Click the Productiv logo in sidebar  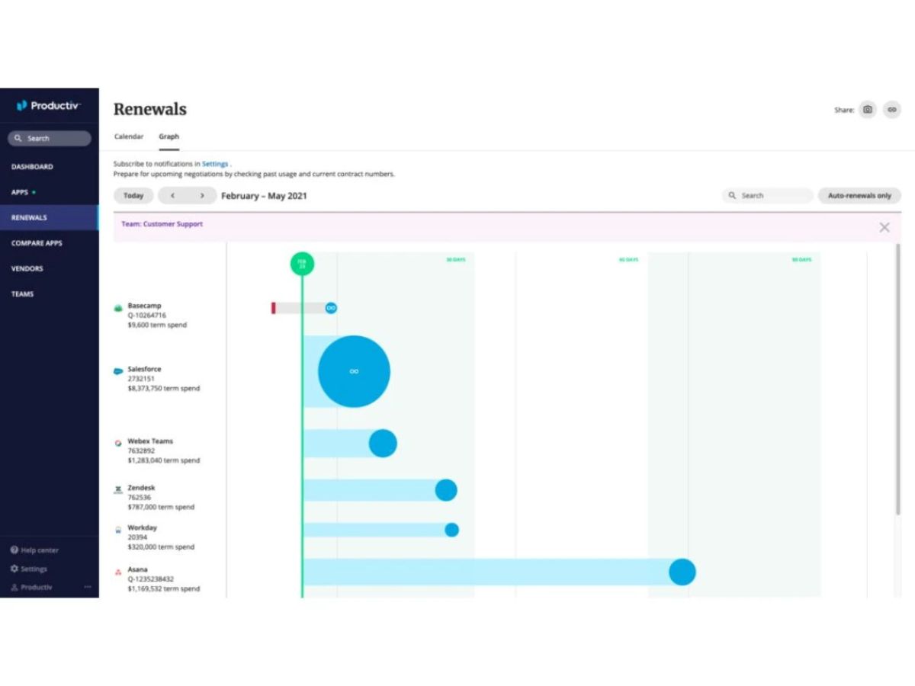click(x=49, y=105)
